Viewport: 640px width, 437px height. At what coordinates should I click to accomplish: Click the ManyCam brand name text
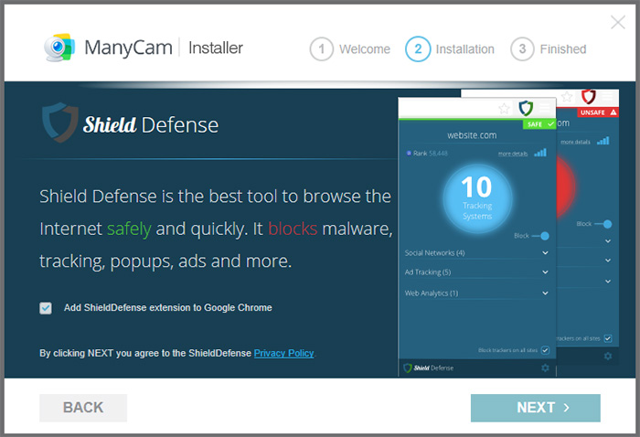click(129, 48)
